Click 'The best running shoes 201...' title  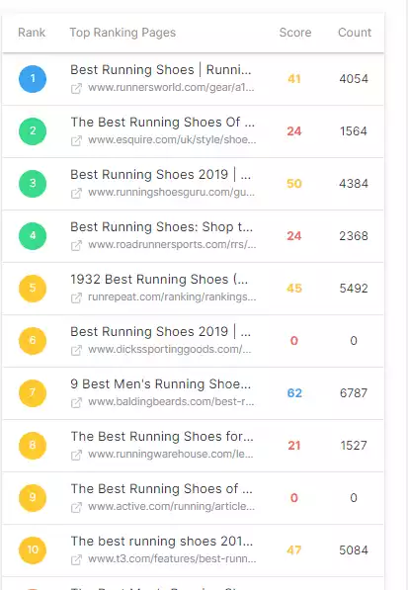162,541
